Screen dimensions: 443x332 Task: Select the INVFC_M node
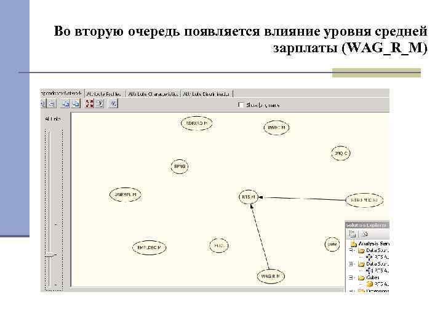(276, 128)
